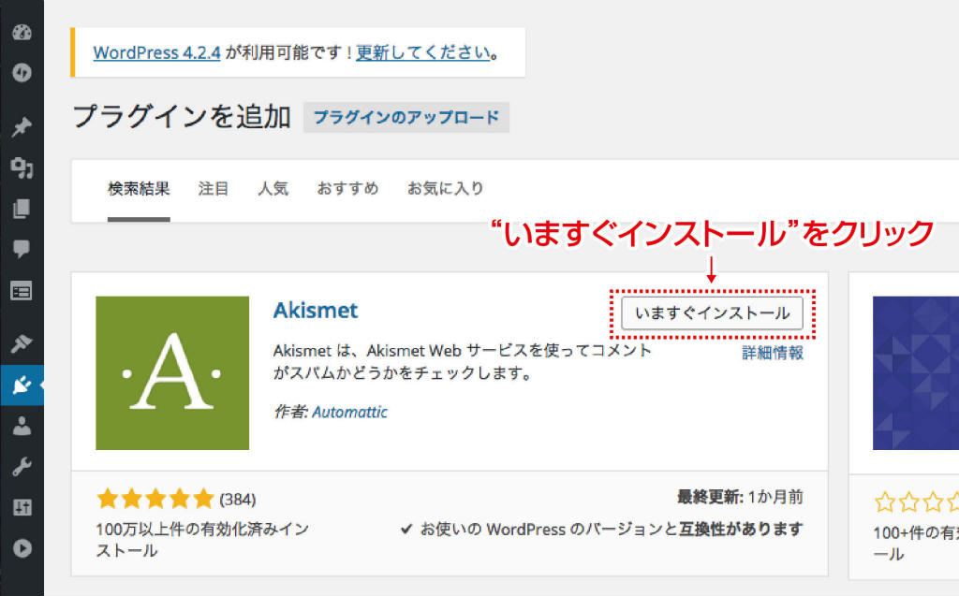Visit the Automattic author link

tap(349, 413)
